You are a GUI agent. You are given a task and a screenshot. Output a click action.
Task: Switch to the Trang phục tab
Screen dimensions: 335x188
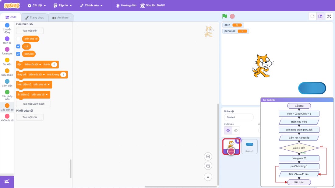pyautogui.click(x=34, y=18)
